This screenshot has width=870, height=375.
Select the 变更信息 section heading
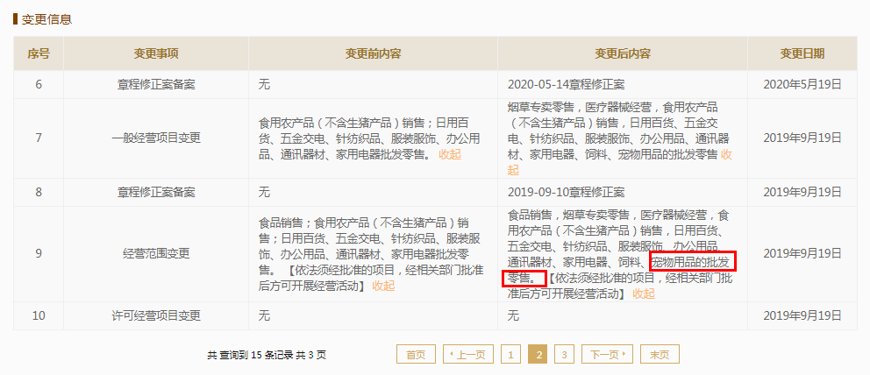[46, 19]
